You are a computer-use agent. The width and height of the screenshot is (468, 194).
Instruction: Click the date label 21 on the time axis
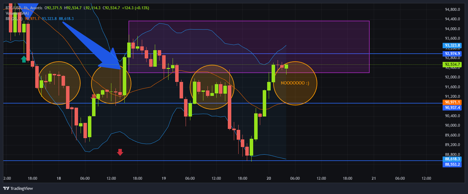click(x=374, y=178)
